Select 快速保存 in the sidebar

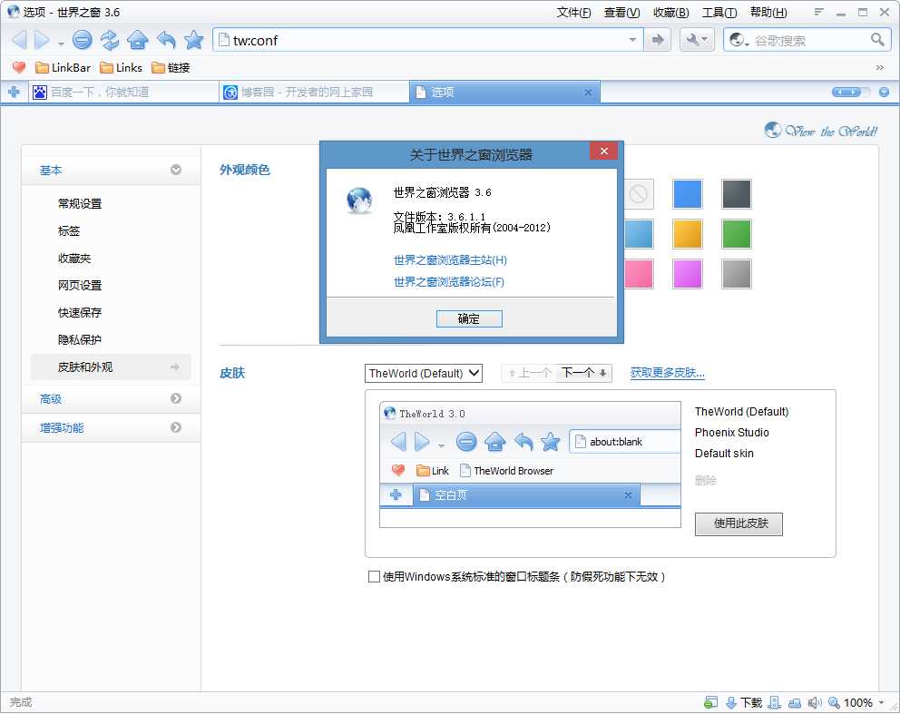tap(80, 312)
